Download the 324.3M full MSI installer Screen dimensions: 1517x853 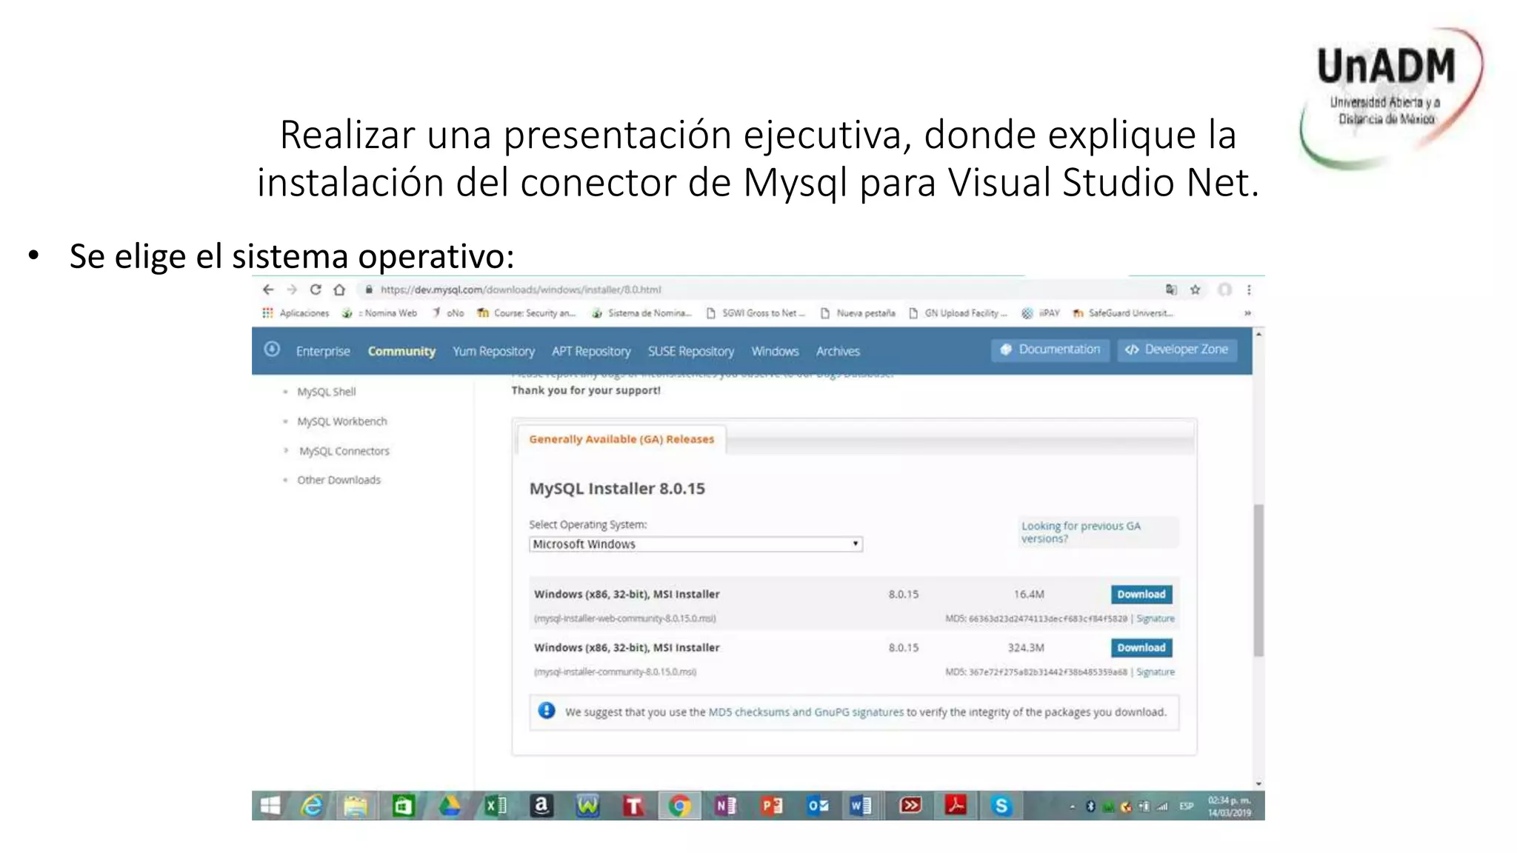[x=1141, y=647]
